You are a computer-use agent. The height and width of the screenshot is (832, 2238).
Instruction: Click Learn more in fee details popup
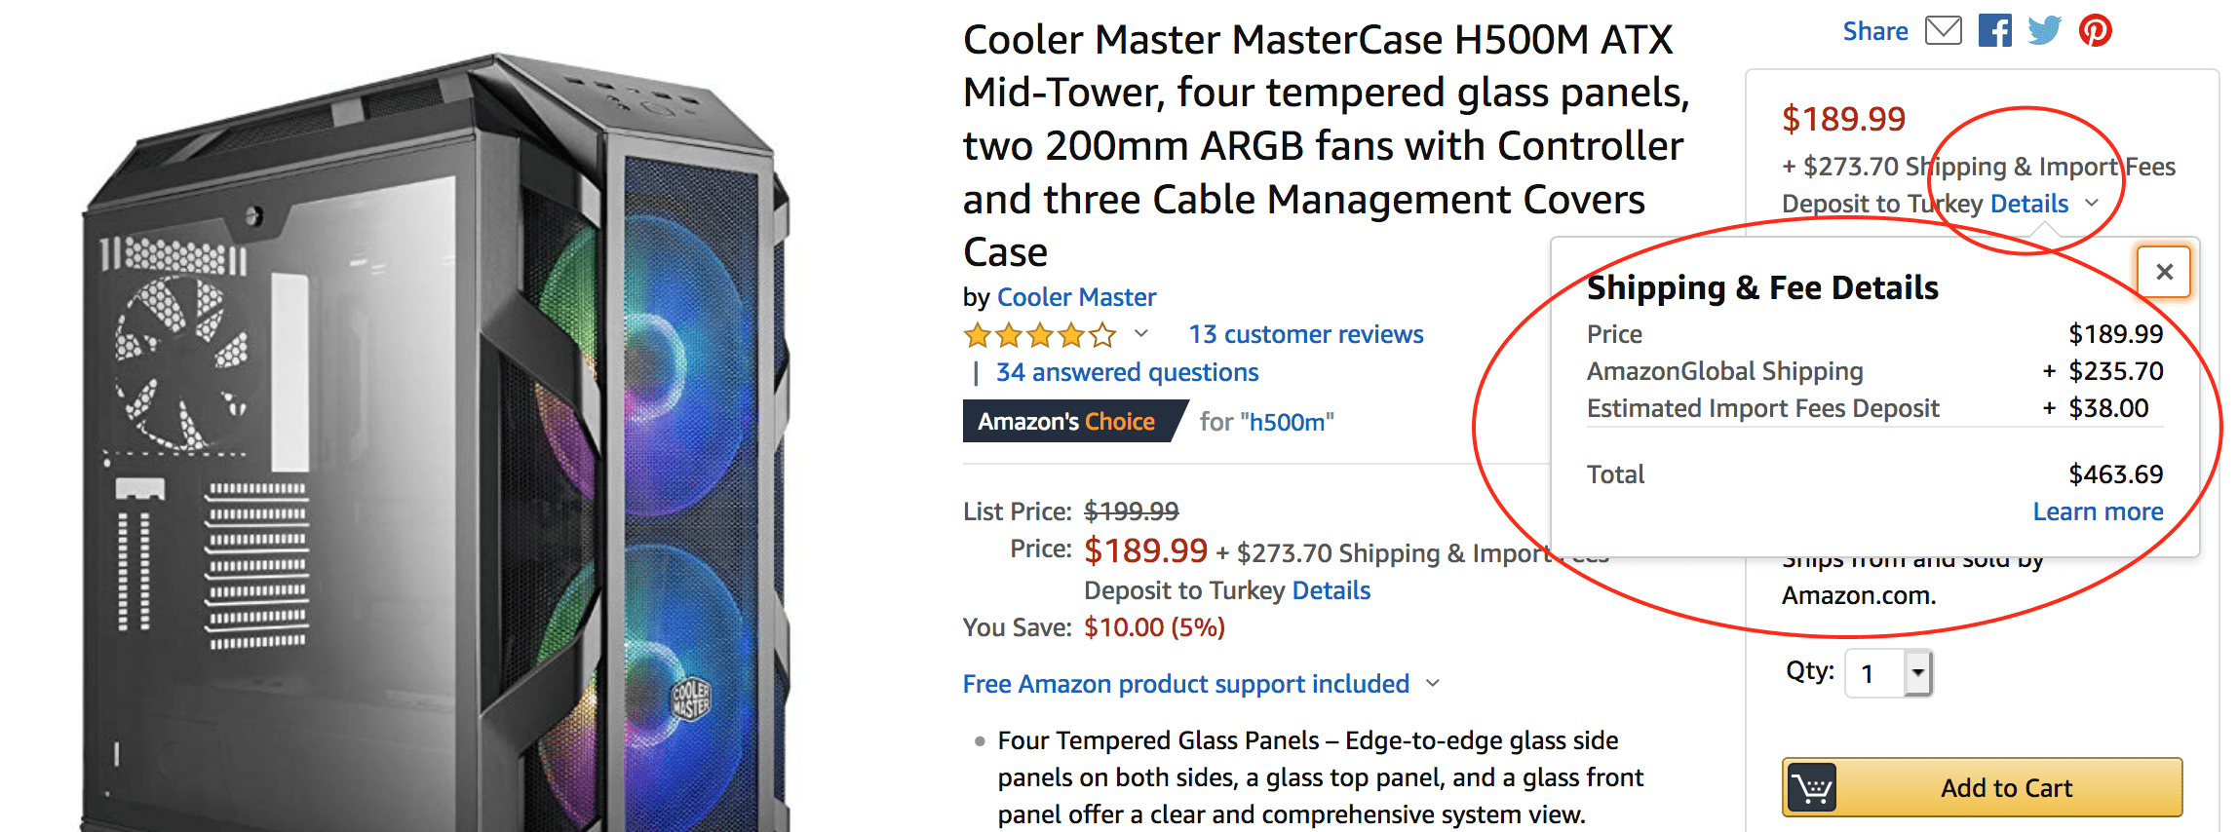coord(2098,511)
